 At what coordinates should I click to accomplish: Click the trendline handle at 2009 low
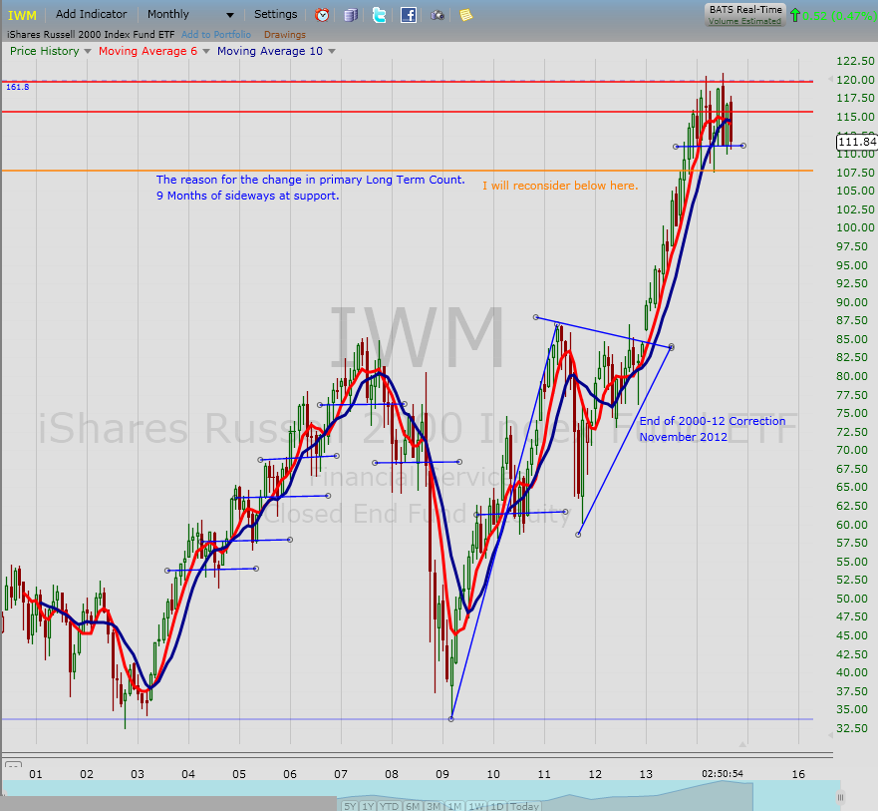click(451, 719)
